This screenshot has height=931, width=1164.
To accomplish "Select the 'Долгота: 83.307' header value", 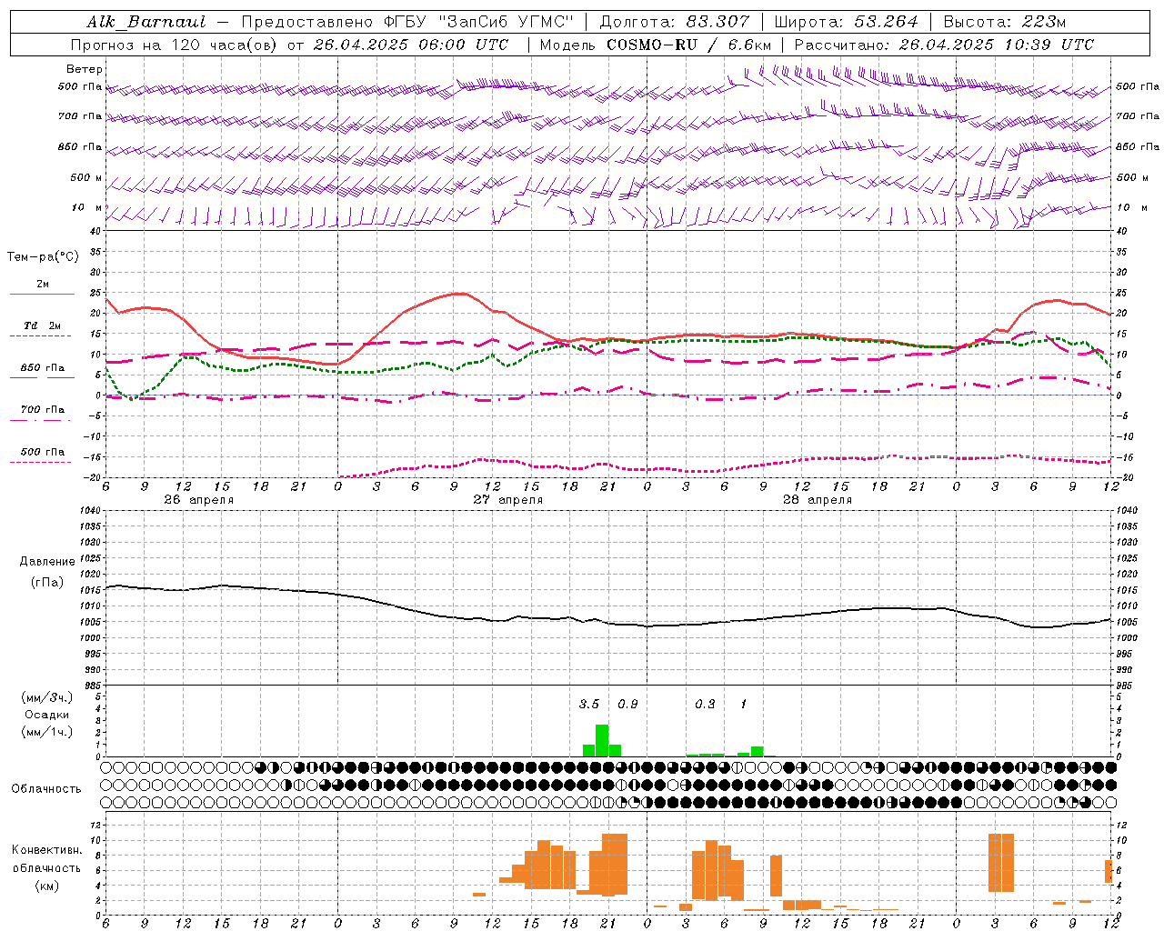I will 675,22.
